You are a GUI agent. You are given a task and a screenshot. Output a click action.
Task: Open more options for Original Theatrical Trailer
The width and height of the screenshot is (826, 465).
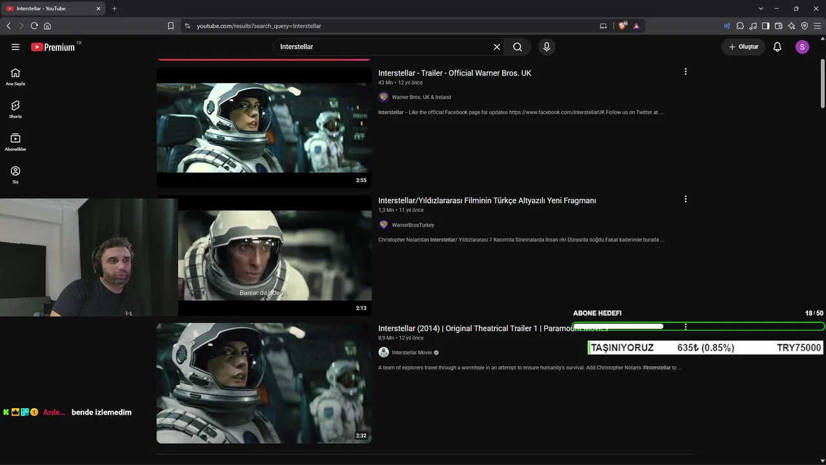click(x=685, y=327)
